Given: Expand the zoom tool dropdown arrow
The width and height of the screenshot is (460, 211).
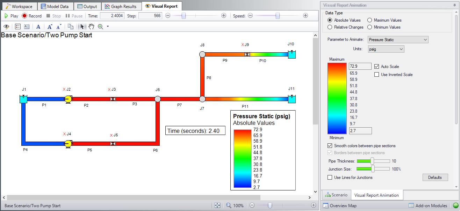Looking at the screenshot, I should click(x=107, y=26).
